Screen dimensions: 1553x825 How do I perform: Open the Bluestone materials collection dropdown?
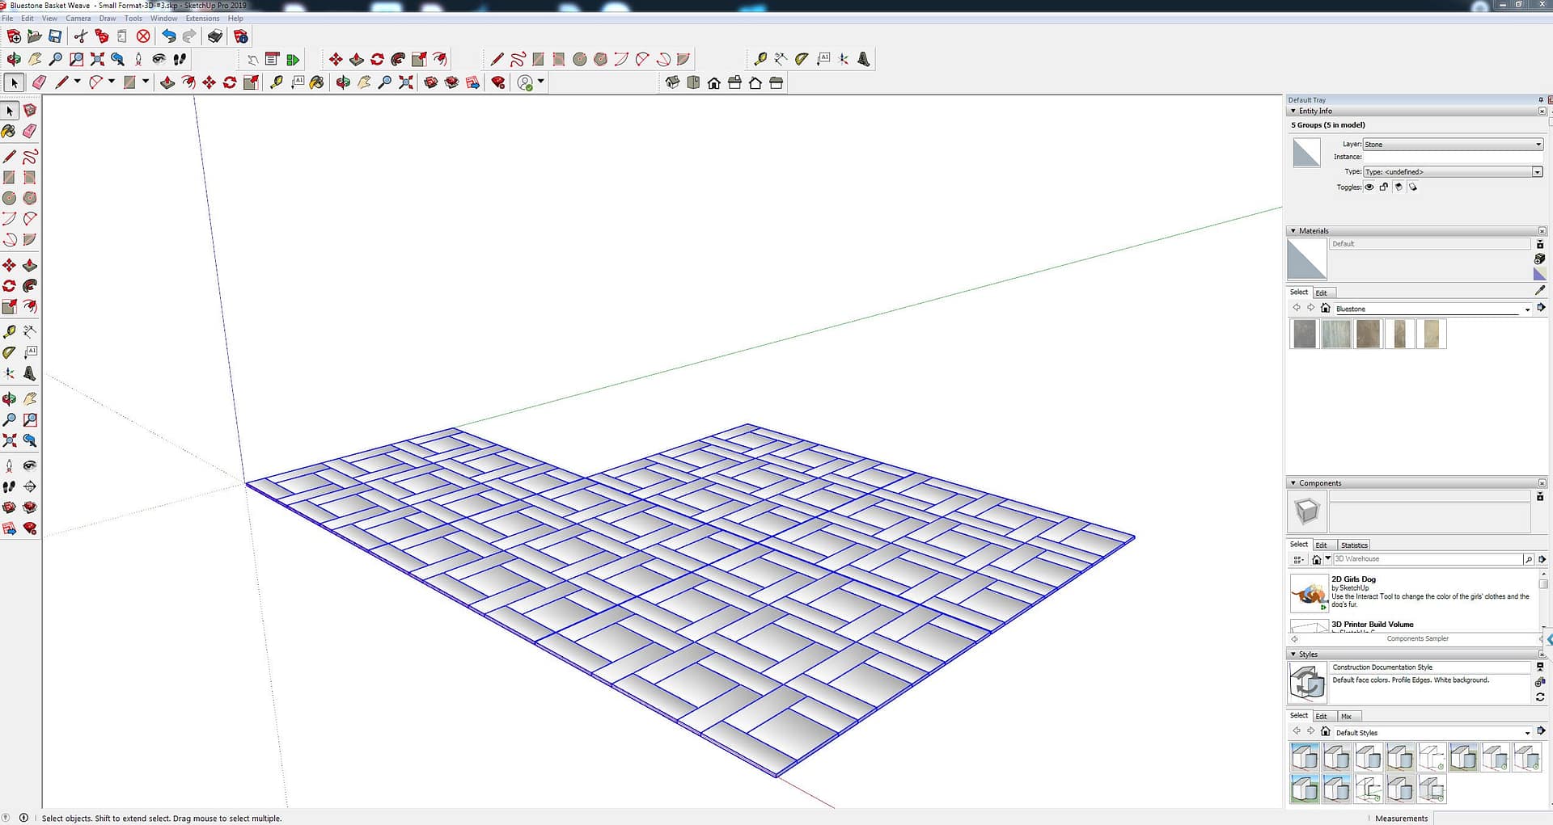[x=1526, y=309]
